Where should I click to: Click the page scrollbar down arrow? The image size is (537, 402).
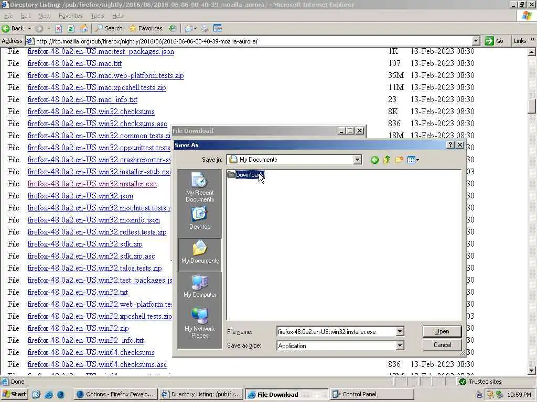pyautogui.click(x=532, y=371)
